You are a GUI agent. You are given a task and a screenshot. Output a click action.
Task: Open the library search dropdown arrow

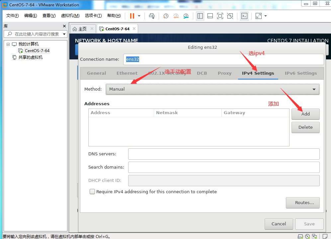pyautogui.click(x=64, y=34)
